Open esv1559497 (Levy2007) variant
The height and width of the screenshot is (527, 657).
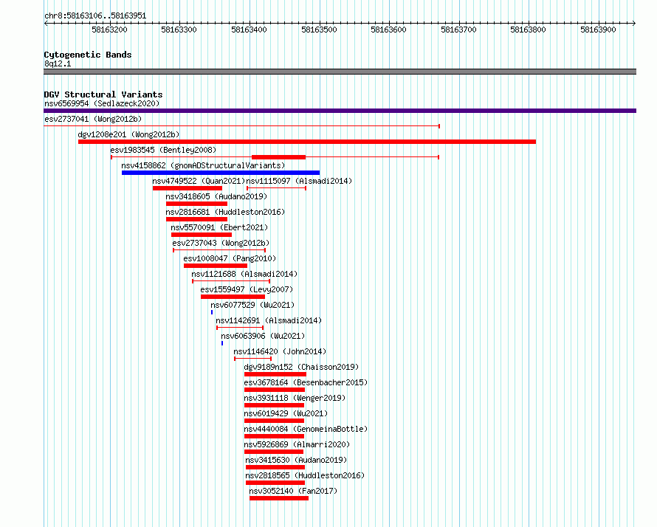pos(247,289)
